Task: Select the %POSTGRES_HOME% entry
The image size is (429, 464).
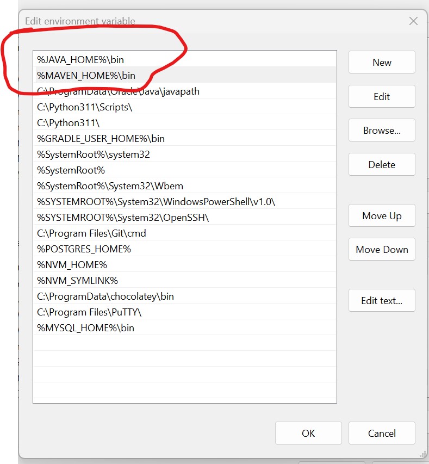Action: [x=84, y=249]
